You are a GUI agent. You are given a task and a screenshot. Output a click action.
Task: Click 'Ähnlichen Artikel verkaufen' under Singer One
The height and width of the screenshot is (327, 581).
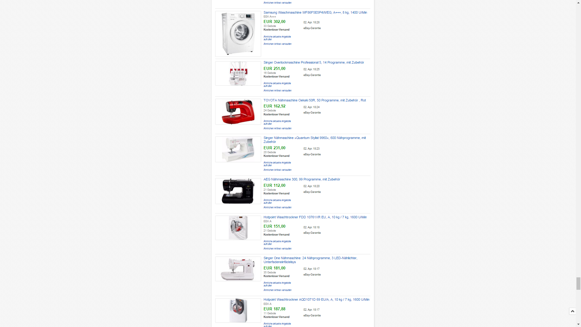(277, 290)
